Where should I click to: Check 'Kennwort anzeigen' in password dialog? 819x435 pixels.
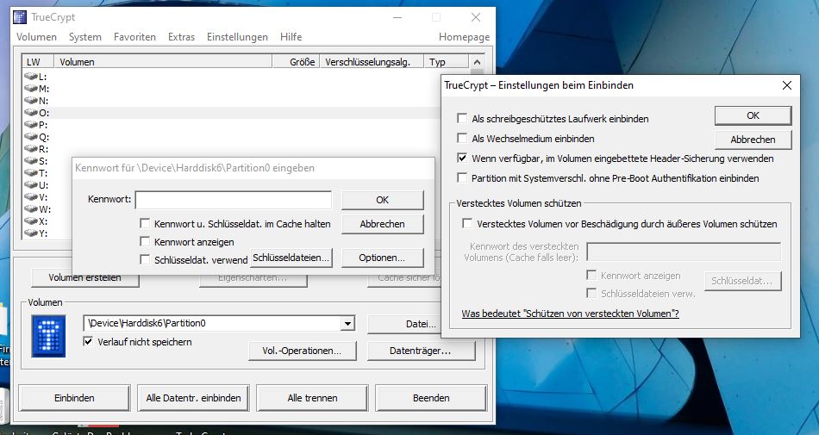pos(145,241)
